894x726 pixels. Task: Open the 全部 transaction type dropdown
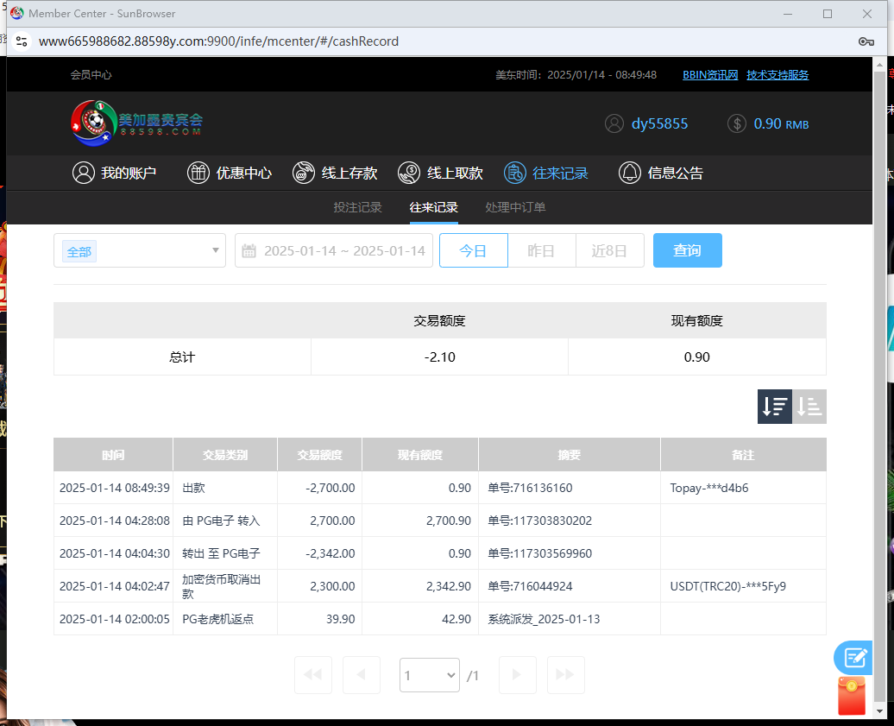(x=139, y=250)
